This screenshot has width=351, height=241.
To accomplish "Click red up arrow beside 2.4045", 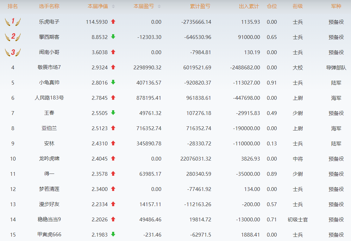I will tap(113, 158).
